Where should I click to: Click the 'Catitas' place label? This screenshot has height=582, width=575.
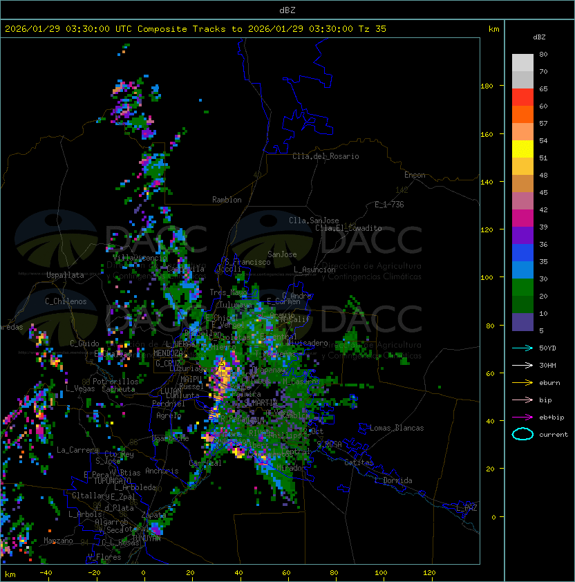click(359, 462)
